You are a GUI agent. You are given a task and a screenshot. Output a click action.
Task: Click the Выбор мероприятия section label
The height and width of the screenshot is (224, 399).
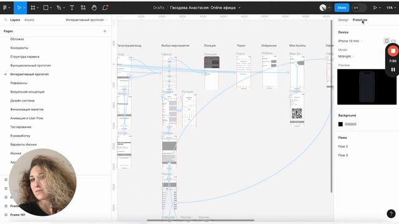click(175, 45)
